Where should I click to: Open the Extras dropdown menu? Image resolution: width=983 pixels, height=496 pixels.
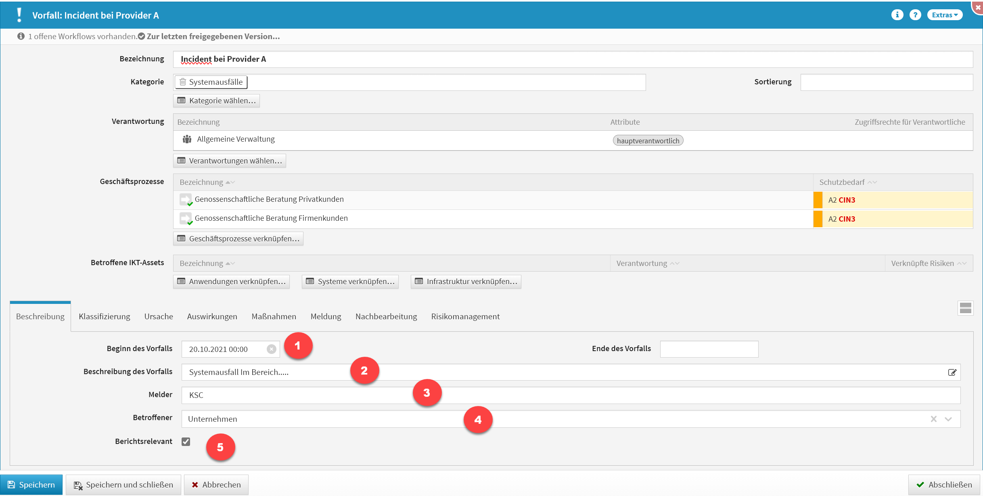[x=944, y=15]
